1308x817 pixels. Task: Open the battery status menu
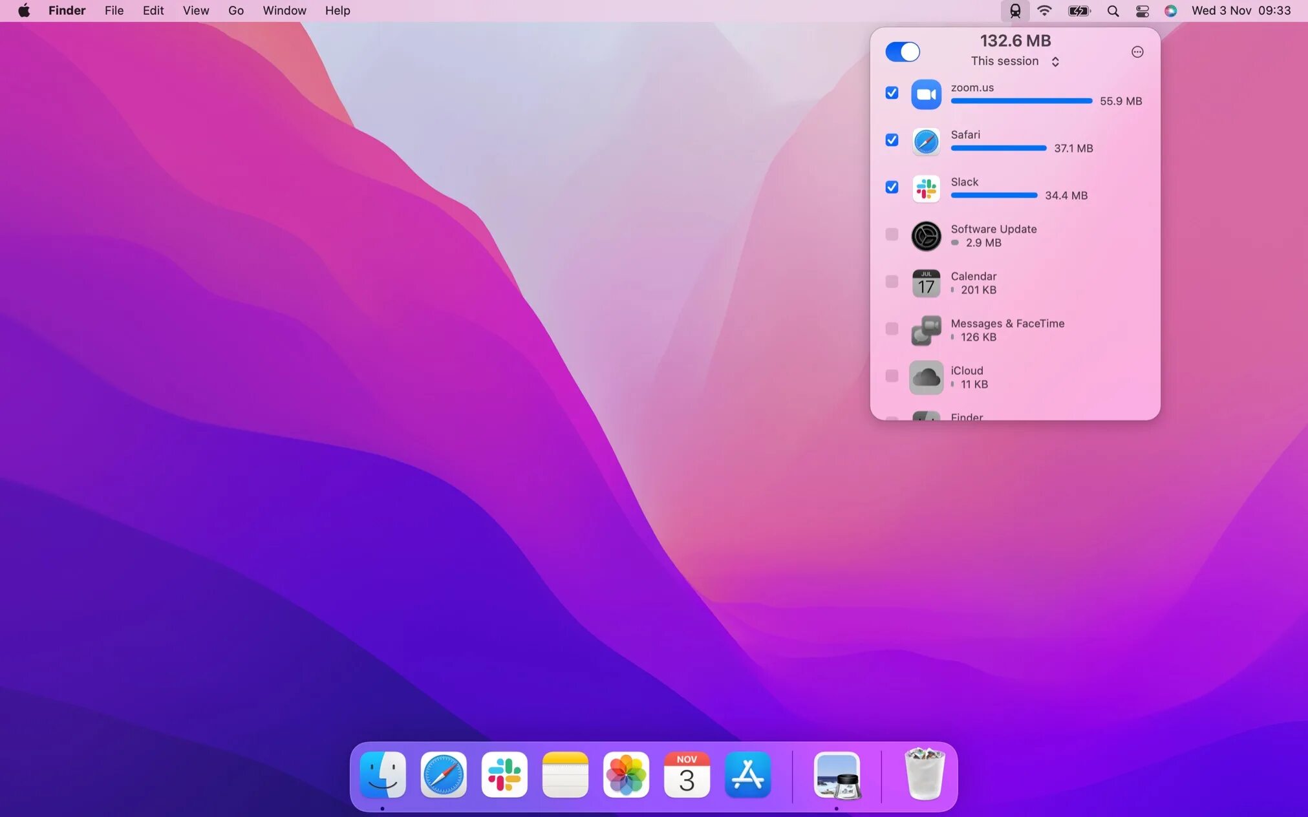point(1078,11)
